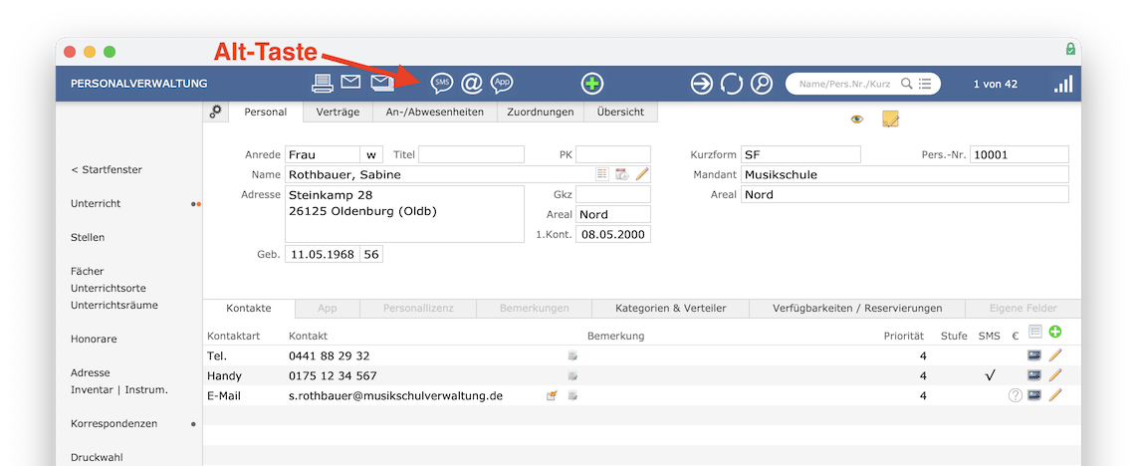Edit the Tel. contact with its pencil

1055,355
